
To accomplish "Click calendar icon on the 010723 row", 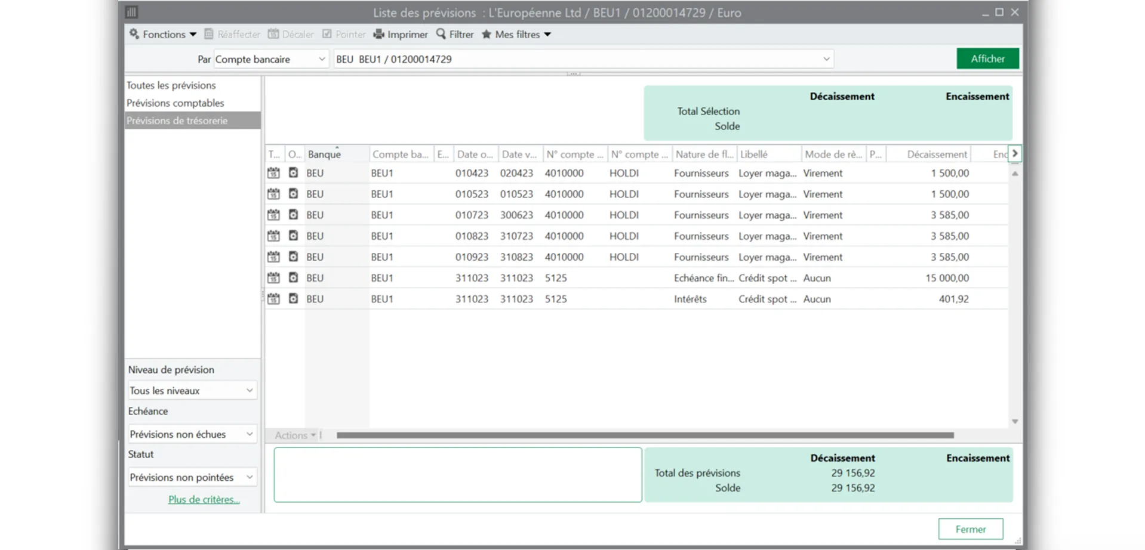I will click(273, 215).
